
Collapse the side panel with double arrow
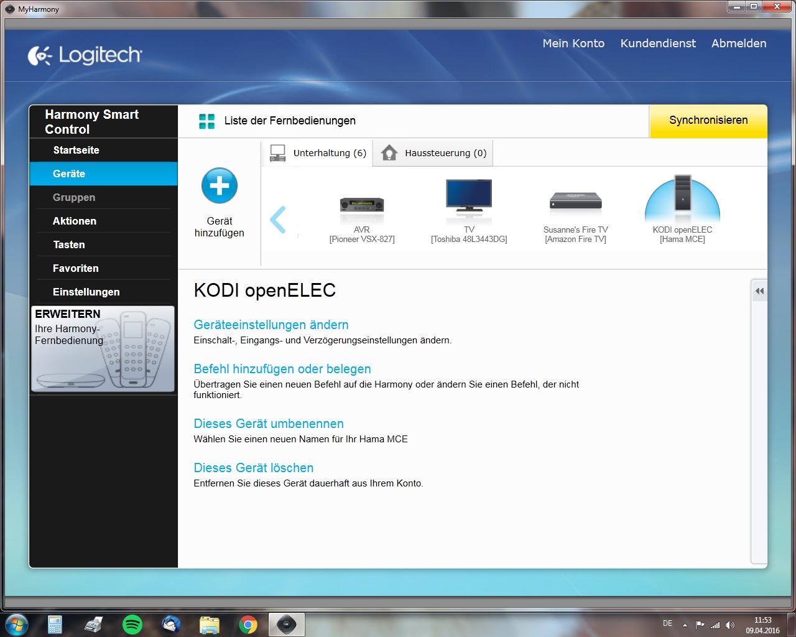click(x=759, y=291)
